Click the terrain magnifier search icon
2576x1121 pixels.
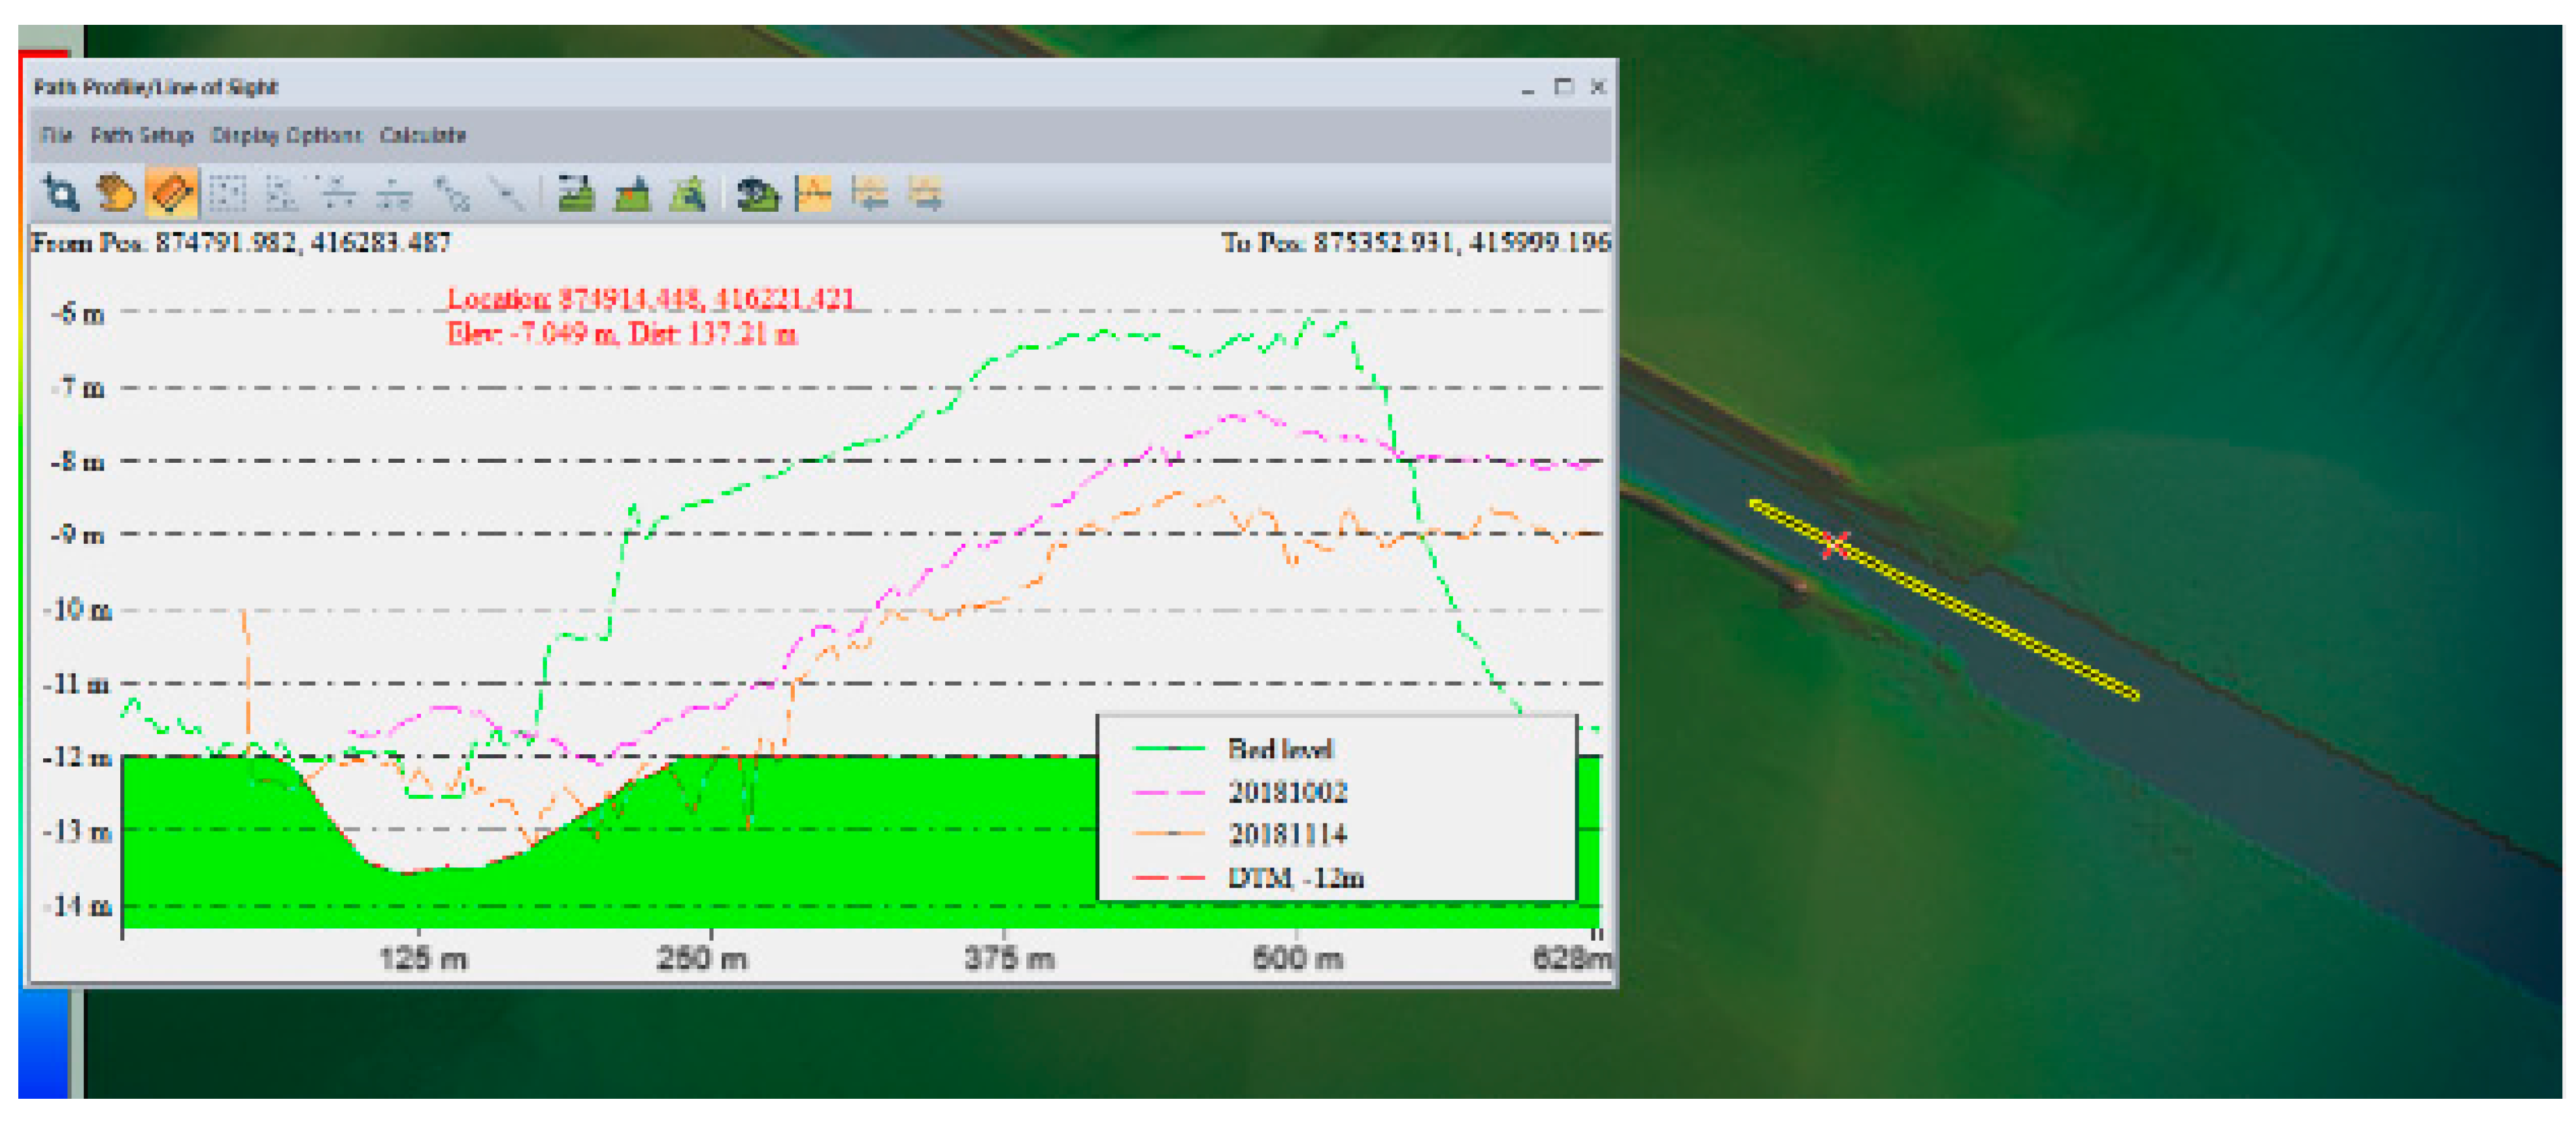tap(688, 193)
